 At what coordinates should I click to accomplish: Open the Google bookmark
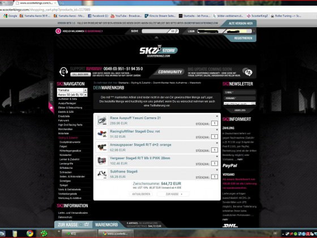click(11, 16)
